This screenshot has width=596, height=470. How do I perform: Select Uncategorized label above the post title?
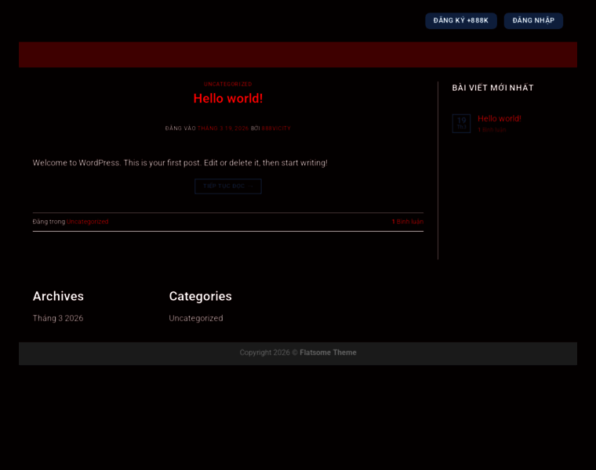pos(227,84)
